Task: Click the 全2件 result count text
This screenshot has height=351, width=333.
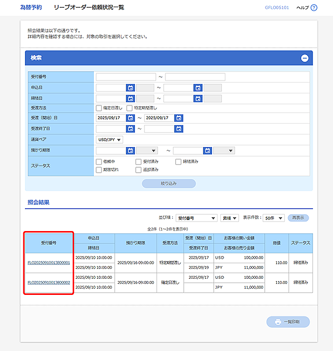Action: (x=168, y=229)
